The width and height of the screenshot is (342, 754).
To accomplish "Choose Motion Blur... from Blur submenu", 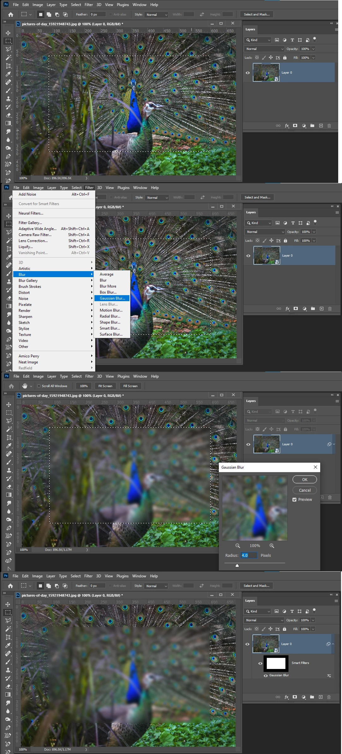I will (x=111, y=310).
